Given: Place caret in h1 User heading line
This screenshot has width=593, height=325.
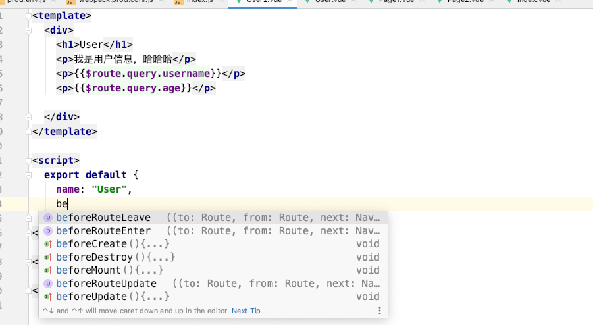Looking at the screenshot, I should 95,45.
